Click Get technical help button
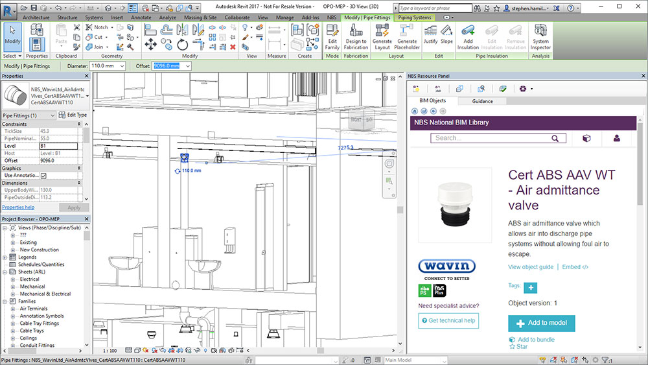The height and width of the screenshot is (365, 648). [x=448, y=321]
